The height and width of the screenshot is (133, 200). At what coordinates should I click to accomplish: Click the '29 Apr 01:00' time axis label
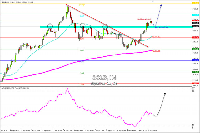click(x=110, y=131)
